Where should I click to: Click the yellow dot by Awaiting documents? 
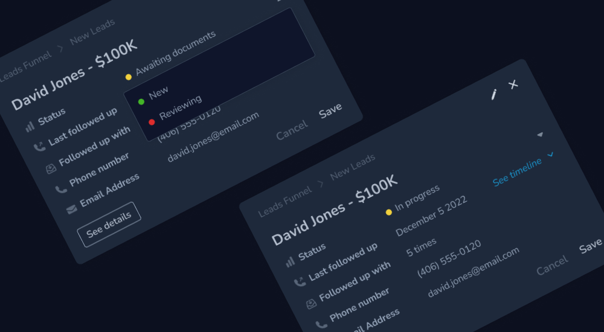click(x=129, y=77)
